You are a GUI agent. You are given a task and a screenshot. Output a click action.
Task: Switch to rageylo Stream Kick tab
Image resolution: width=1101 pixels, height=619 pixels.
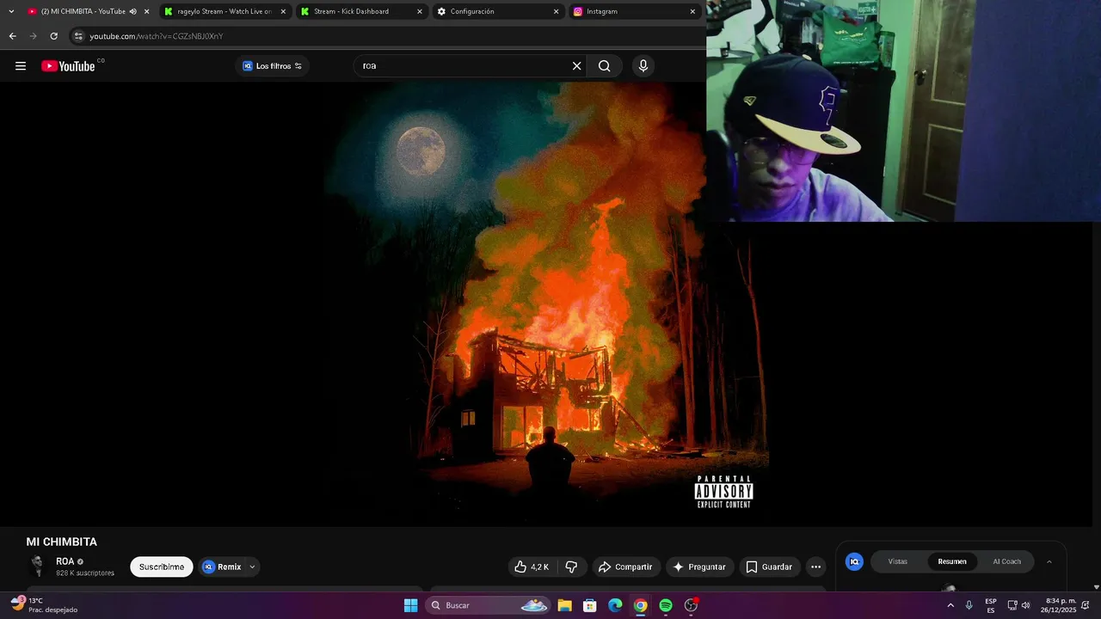coord(224,11)
